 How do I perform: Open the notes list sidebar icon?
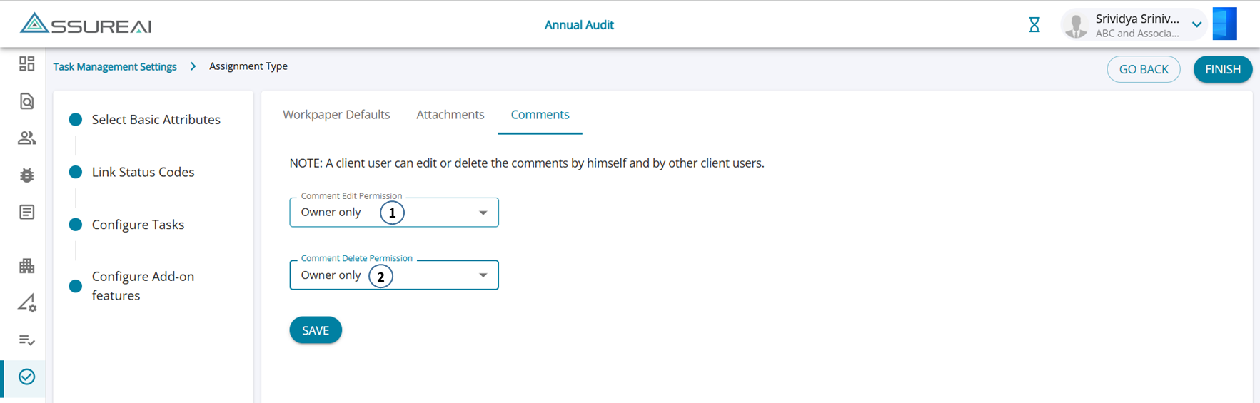pyautogui.click(x=26, y=213)
